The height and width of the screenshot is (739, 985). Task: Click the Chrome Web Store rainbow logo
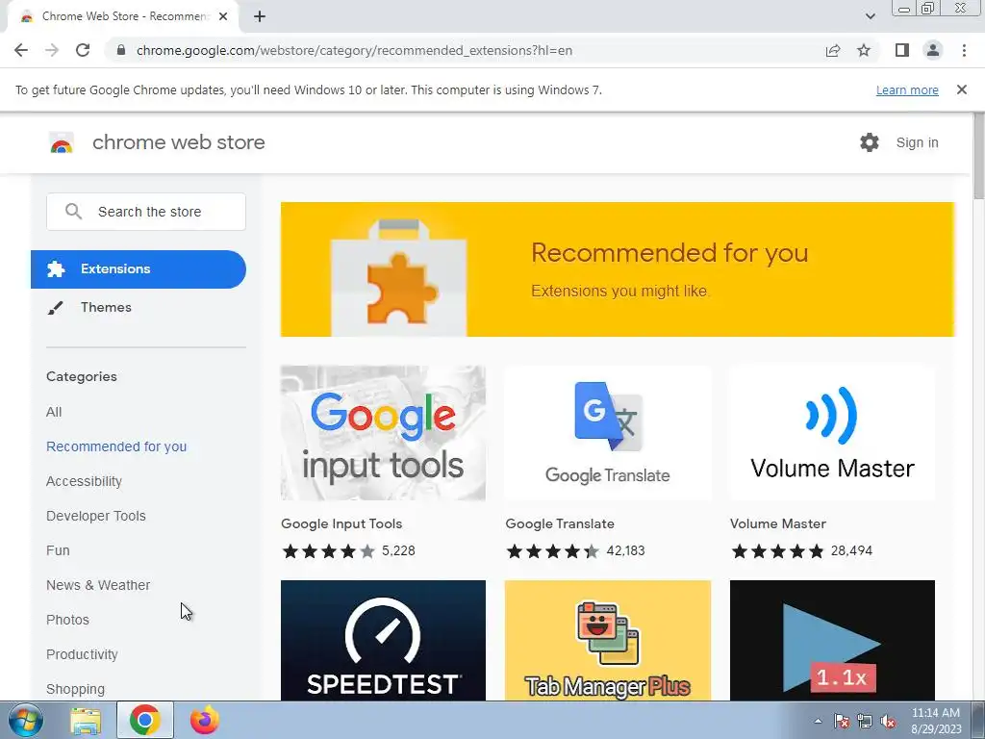(x=62, y=142)
